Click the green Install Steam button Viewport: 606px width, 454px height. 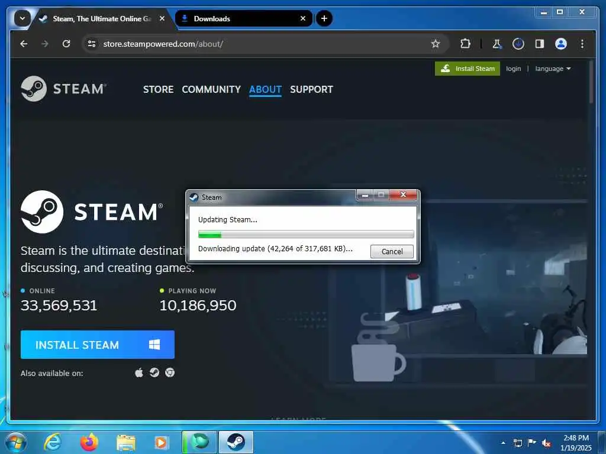click(468, 69)
